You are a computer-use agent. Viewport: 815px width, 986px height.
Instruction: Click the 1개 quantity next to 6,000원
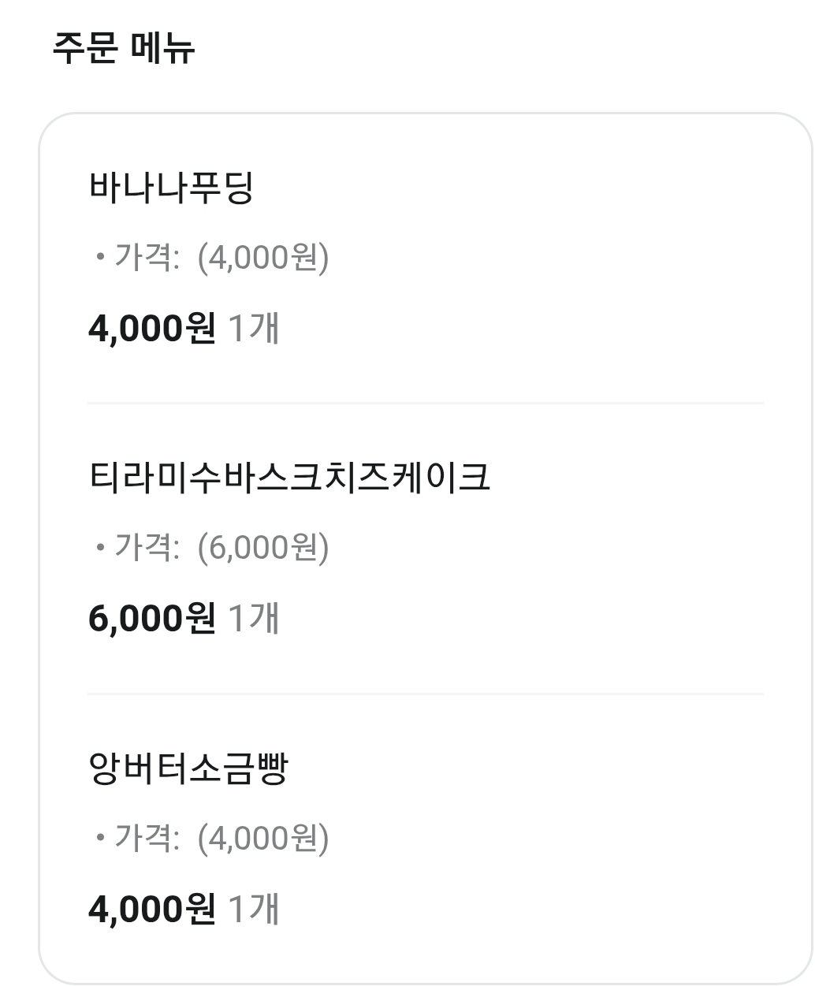coord(253,619)
